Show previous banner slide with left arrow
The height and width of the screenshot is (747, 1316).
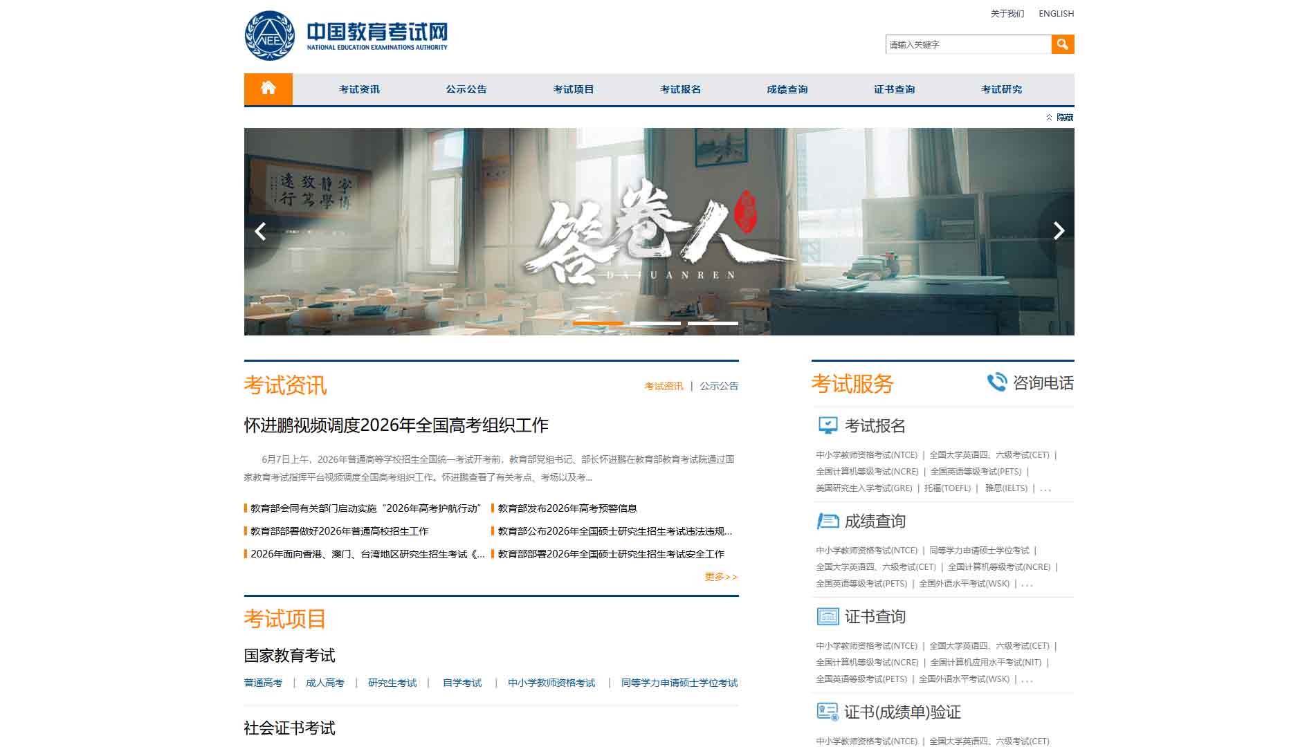(261, 231)
